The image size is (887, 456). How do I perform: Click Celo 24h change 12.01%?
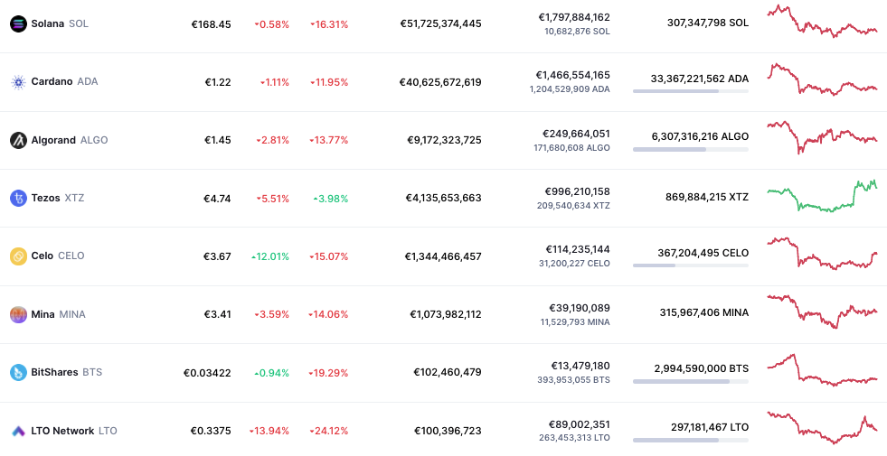point(270,256)
